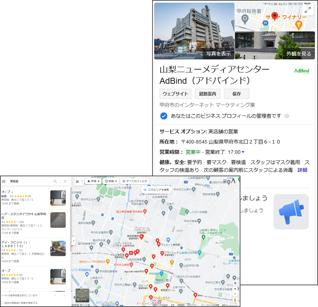Screen dimensions: 318x307
Task: Zoom out the map with minus
Action: point(235,294)
